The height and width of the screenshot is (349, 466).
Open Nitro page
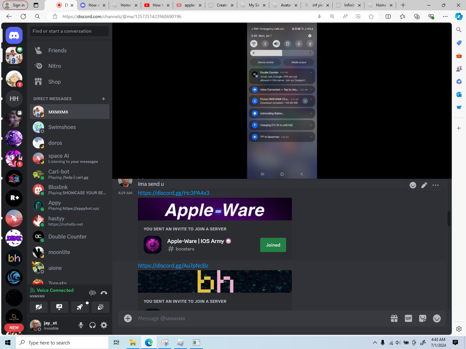coord(70,66)
